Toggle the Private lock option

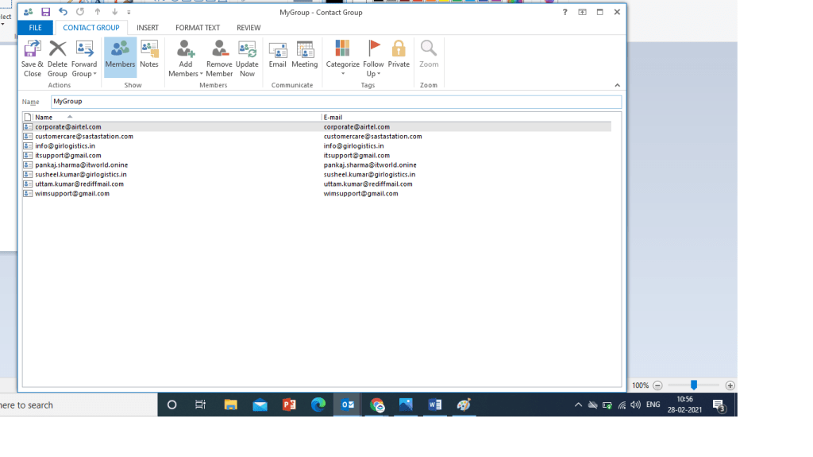tap(399, 55)
